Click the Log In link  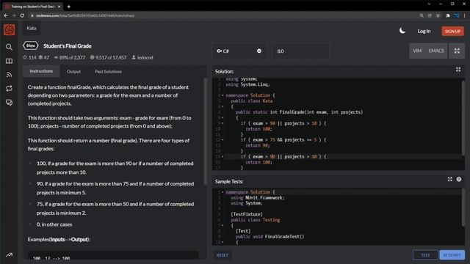point(424,31)
